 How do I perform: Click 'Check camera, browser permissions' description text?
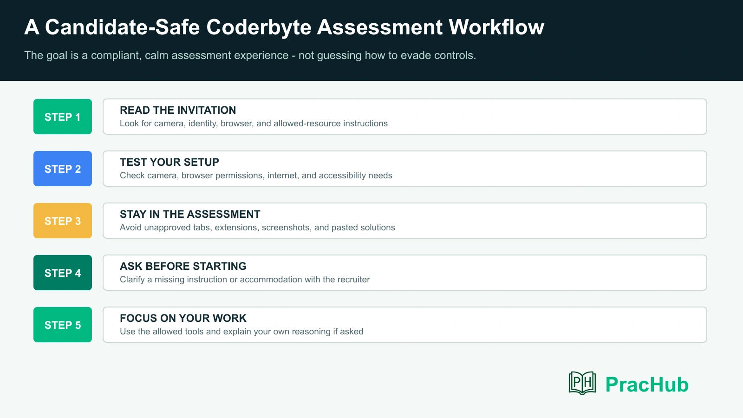(x=256, y=176)
